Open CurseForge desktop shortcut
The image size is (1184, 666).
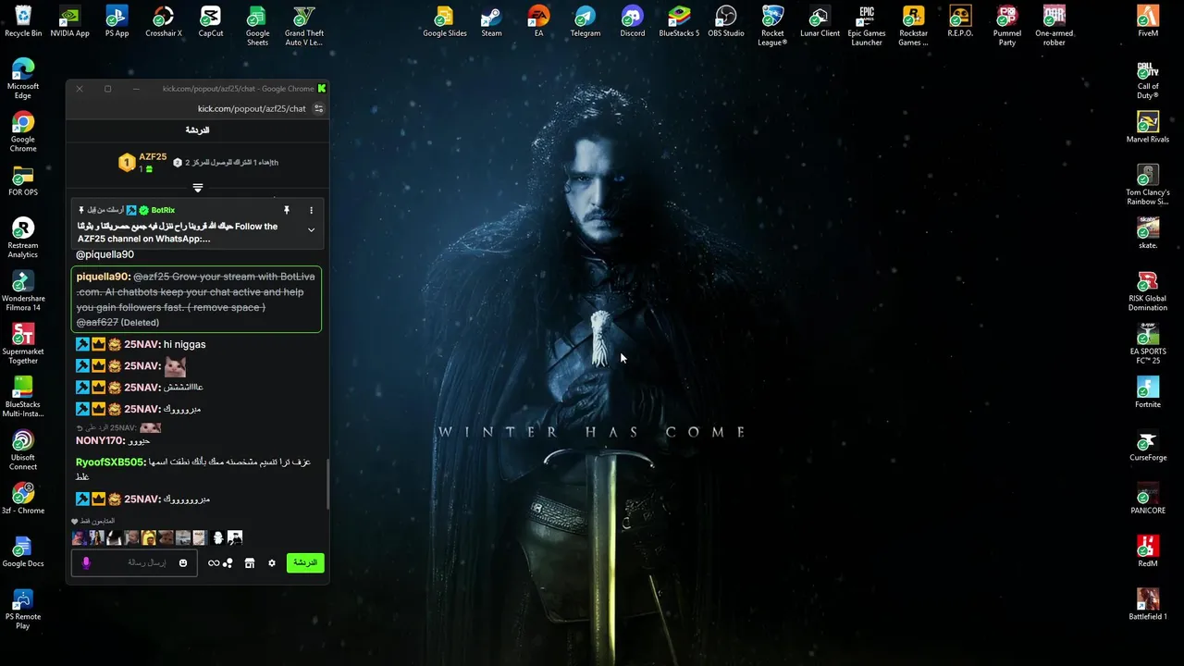coord(1148,445)
